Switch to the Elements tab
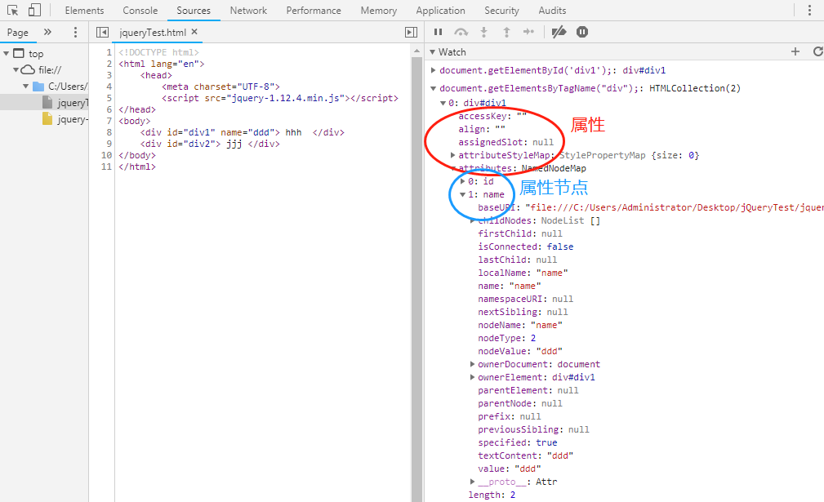Screen dimensions: 824x502 (x=85, y=11)
